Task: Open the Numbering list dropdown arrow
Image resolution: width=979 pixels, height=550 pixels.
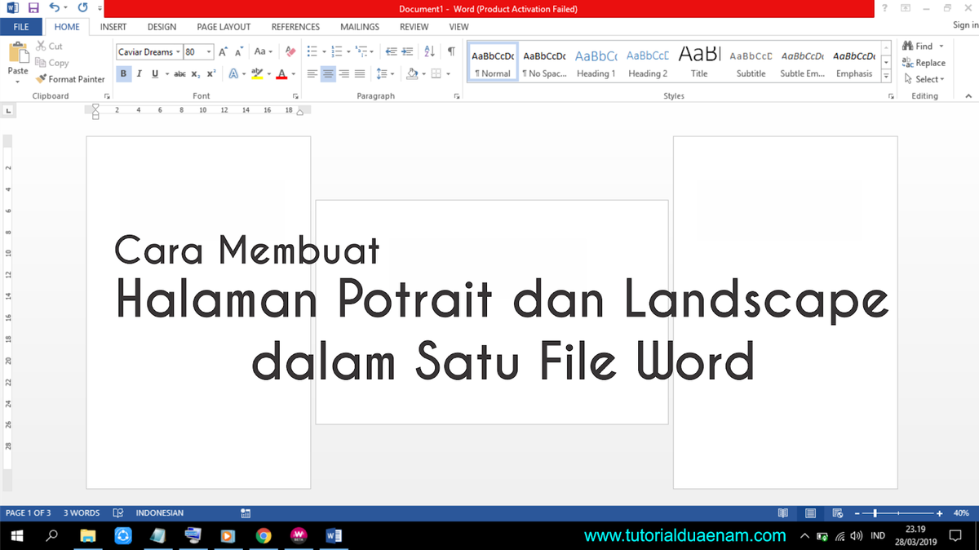Action: [x=348, y=51]
